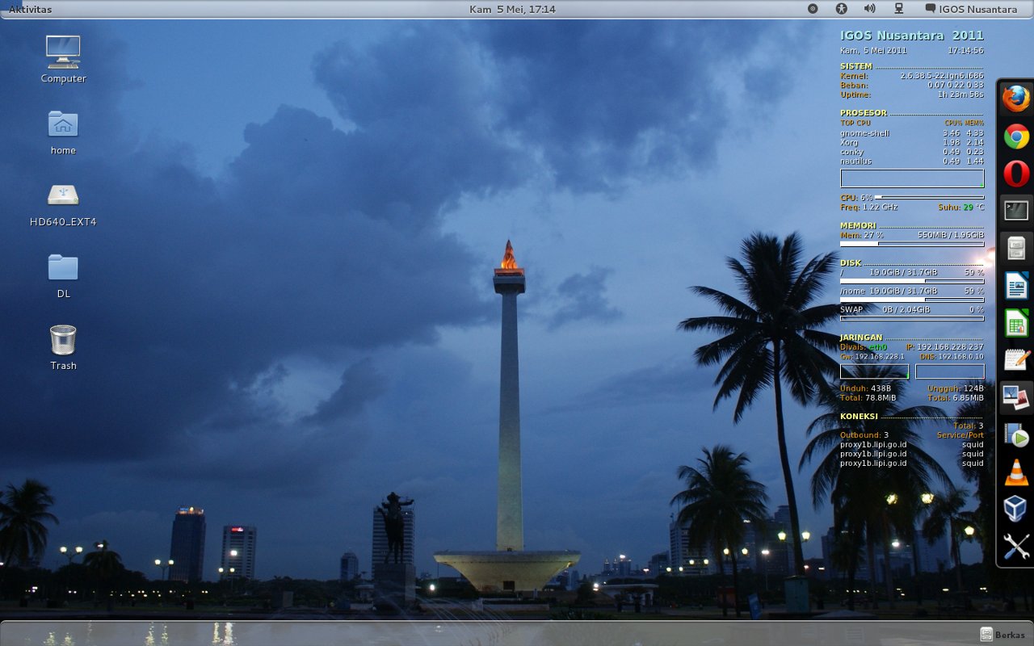The image size is (1034, 646).
Task: Open the accessibility menu icon
Action: coord(841,9)
